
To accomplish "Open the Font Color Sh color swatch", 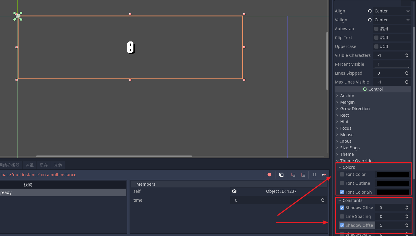I will coord(393,192).
